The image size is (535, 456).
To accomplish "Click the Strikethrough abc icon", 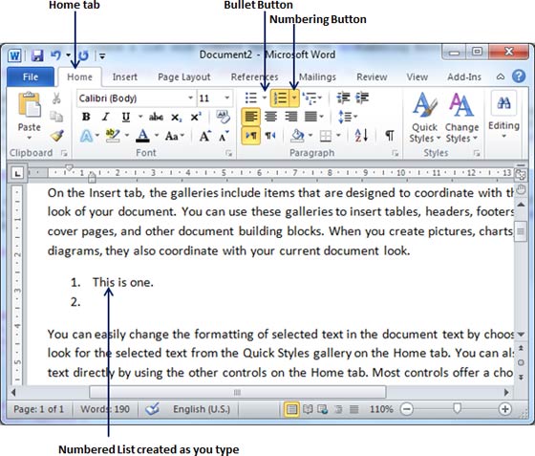I will pyautogui.click(x=156, y=117).
